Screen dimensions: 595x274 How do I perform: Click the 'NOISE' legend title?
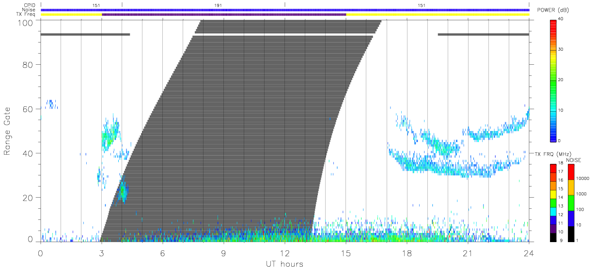pyautogui.click(x=574, y=160)
